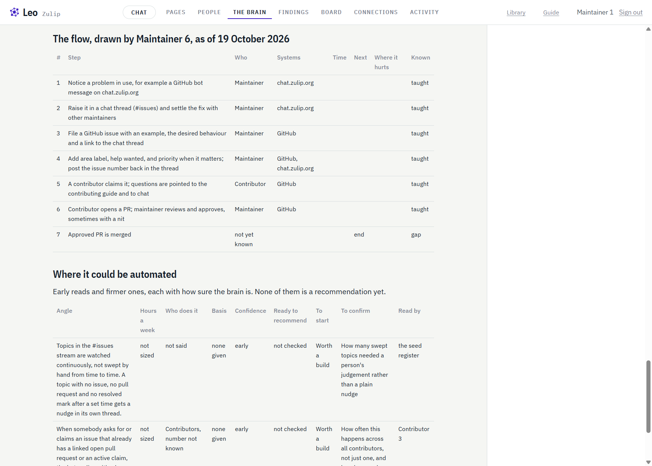Switch to the PEOPLE tab
652x466 pixels.
point(209,12)
